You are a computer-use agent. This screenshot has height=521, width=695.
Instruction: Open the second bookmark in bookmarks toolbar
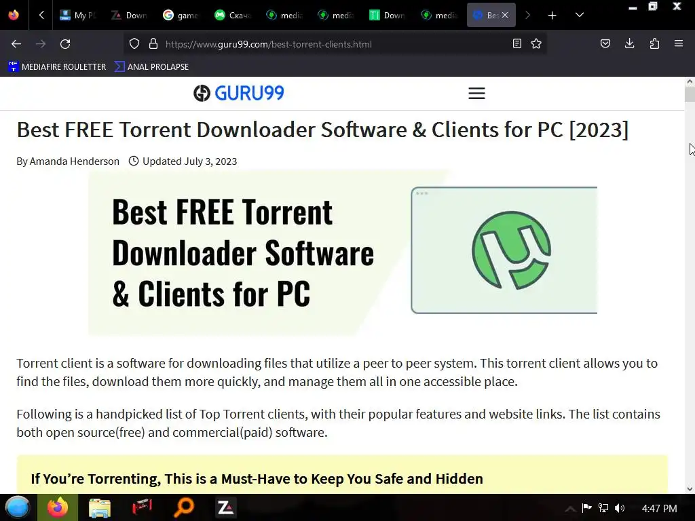(x=151, y=67)
